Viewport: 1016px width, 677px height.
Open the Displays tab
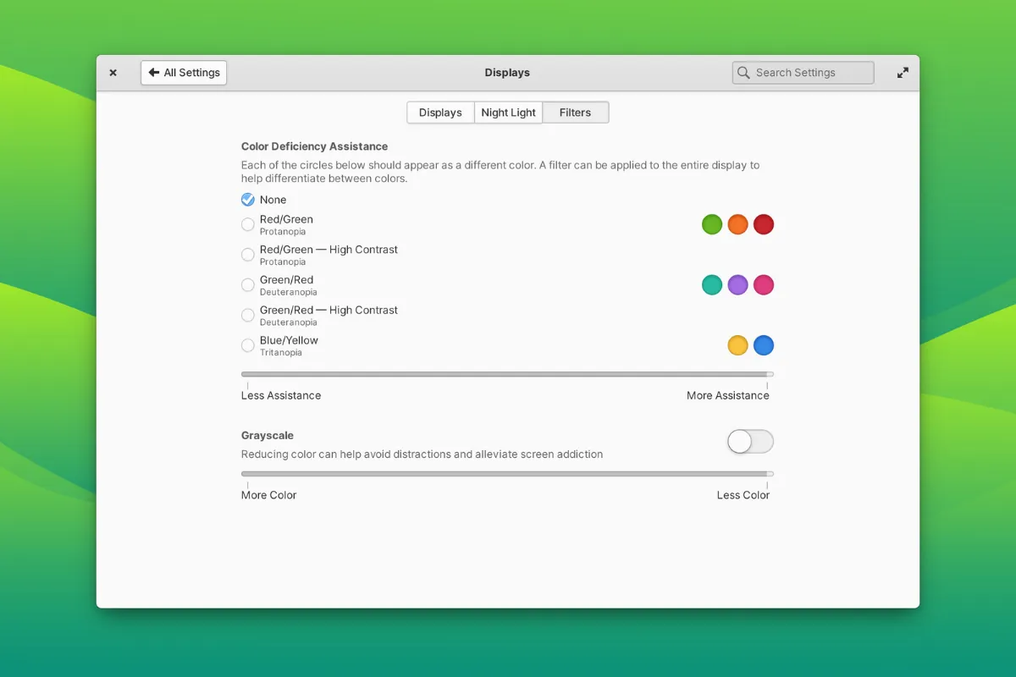click(440, 112)
